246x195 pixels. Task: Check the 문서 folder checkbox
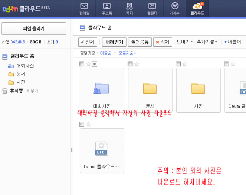tap(130, 64)
